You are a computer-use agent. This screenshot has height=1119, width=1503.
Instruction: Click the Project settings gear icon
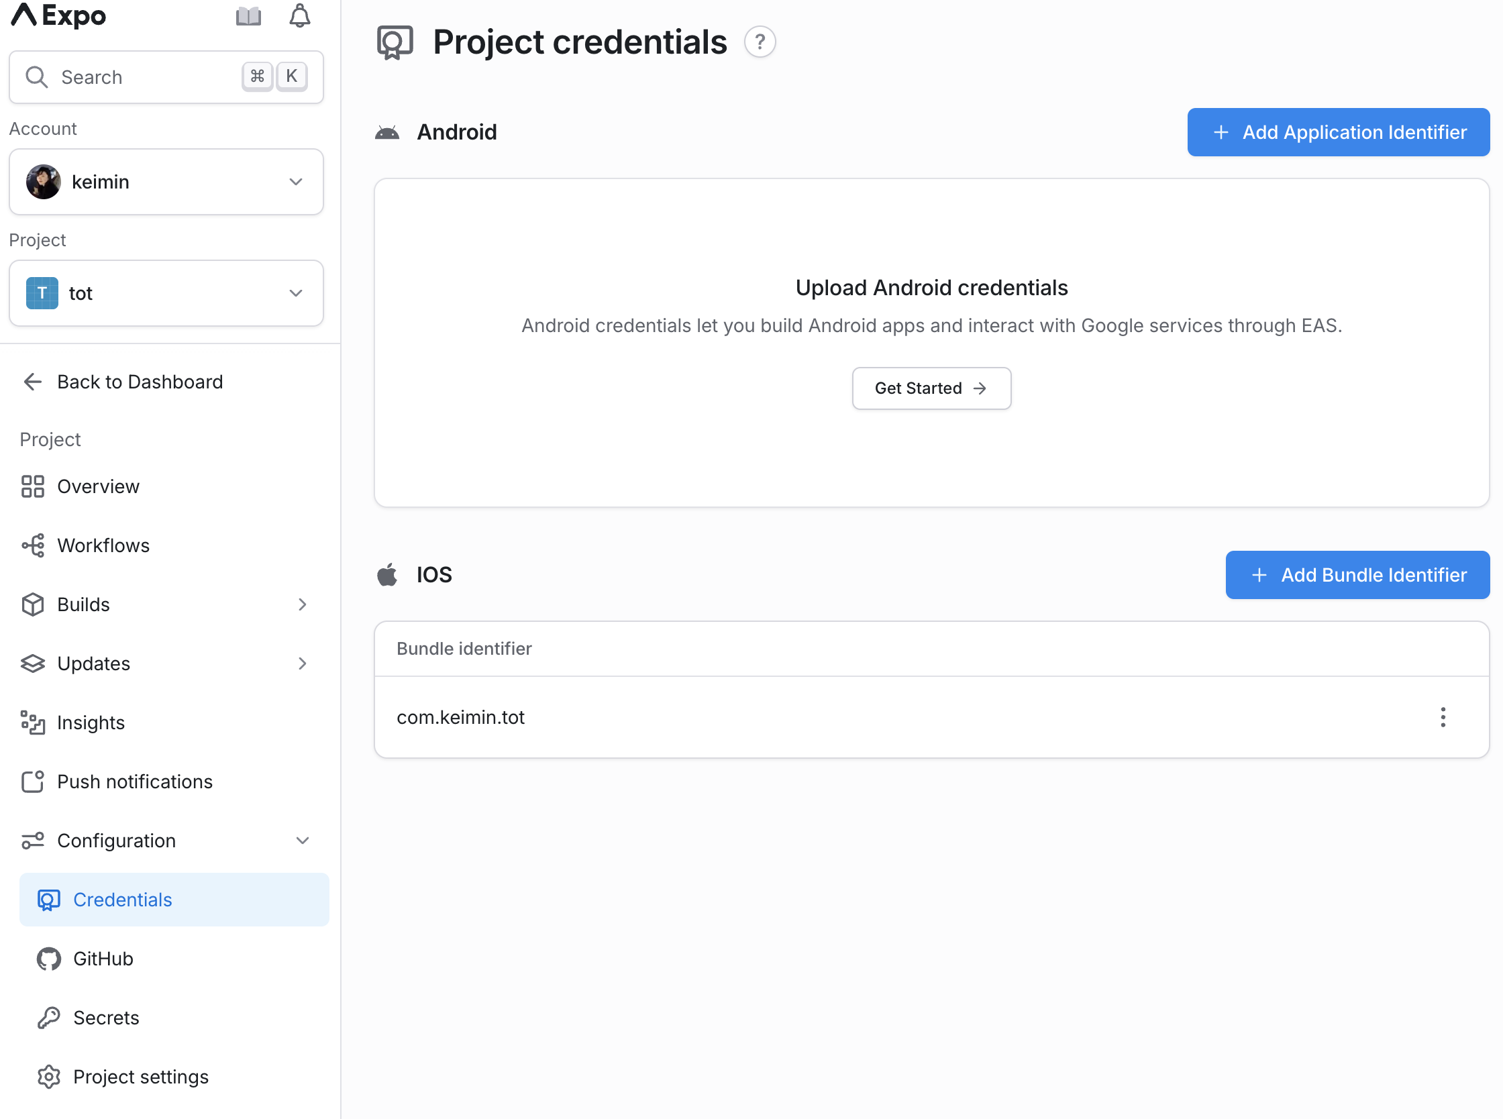[49, 1076]
